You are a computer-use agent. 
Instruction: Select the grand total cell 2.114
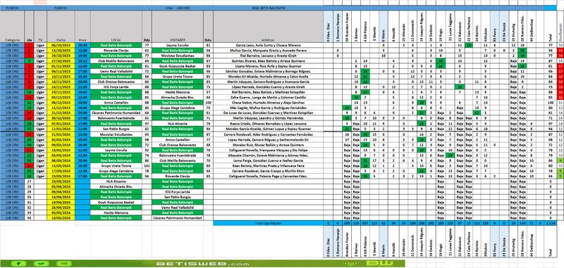point(551,223)
